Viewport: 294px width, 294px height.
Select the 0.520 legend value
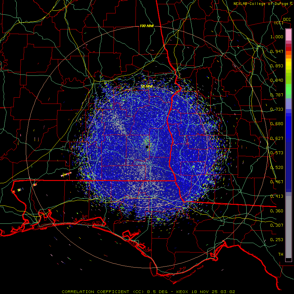point(277,168)
